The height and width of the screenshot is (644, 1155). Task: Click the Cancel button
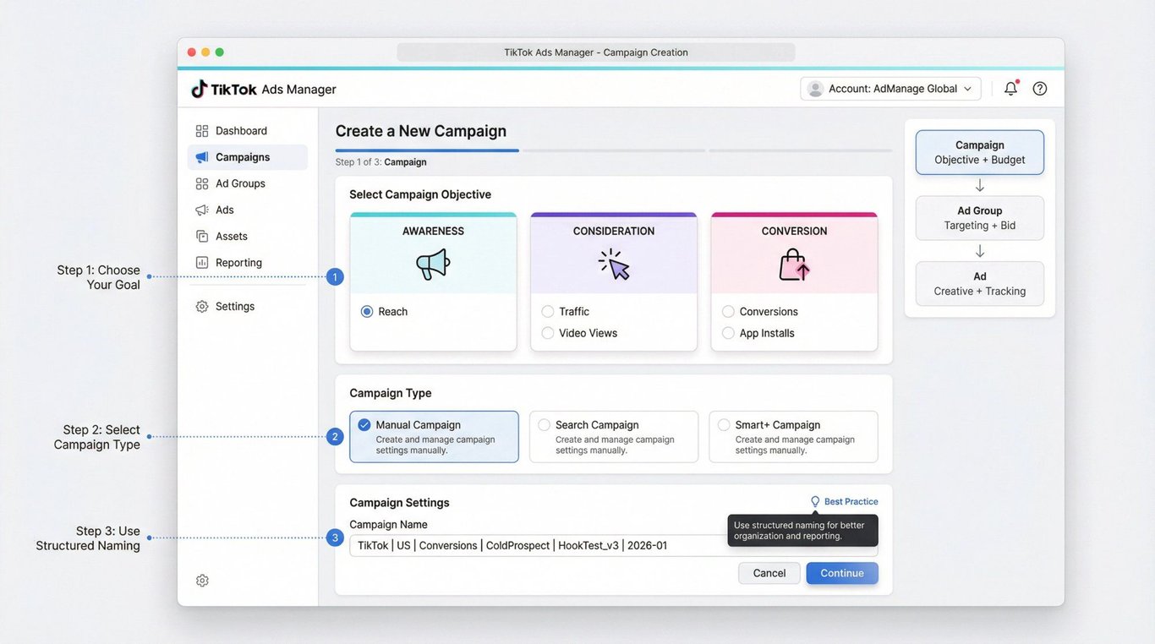[769, 573]
